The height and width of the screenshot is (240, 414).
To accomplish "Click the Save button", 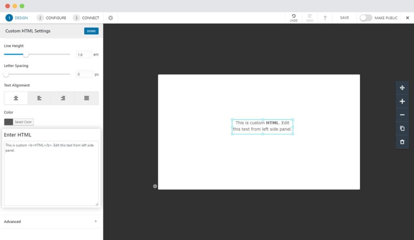I will 344,18.
